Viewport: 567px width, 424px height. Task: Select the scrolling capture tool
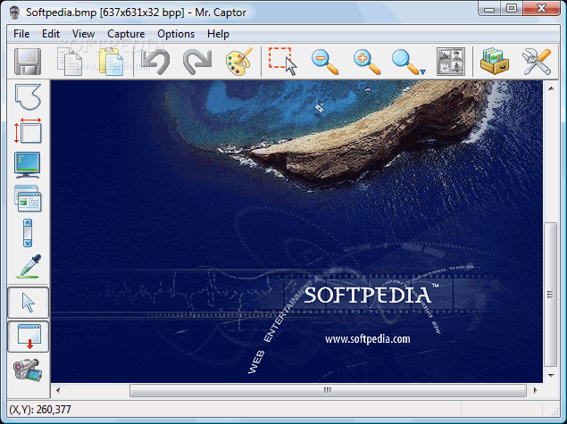click(x=28, y=233)
